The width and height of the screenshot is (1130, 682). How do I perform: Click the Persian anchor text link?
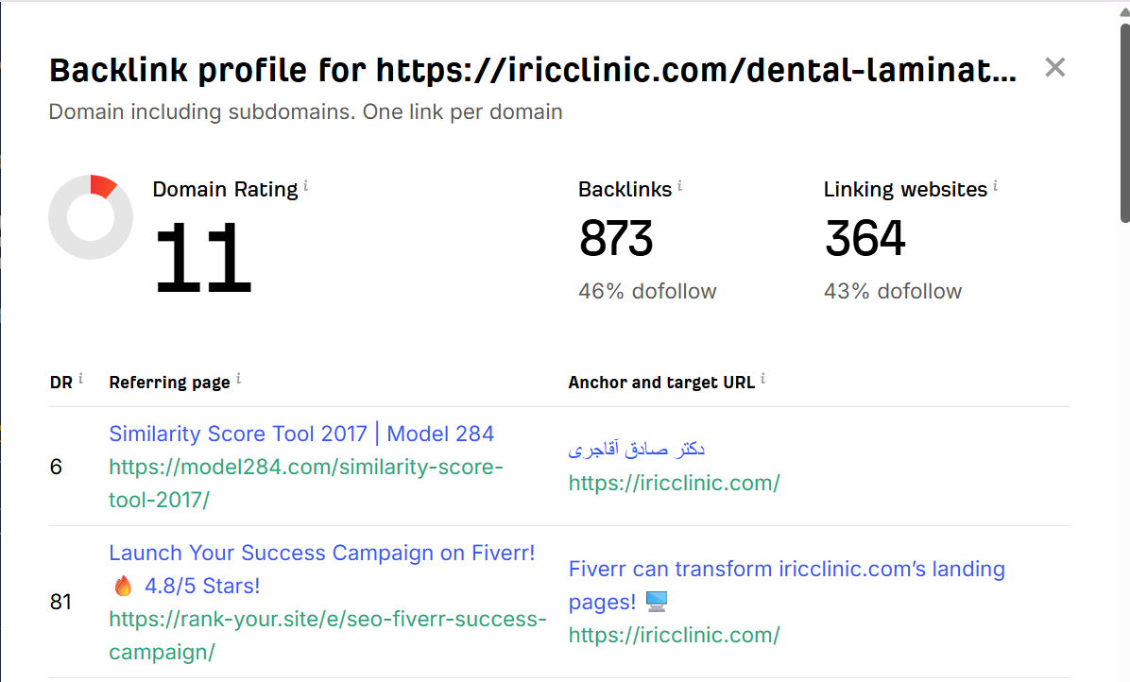point(637,449)
